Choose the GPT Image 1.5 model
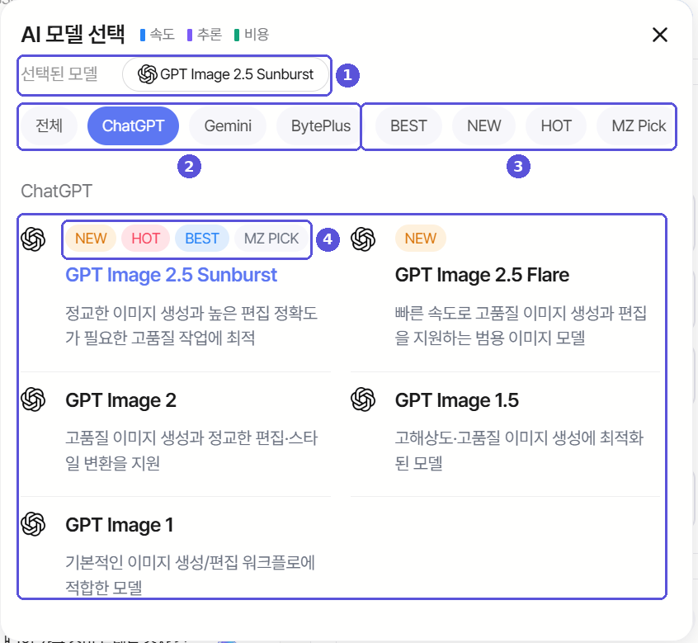698x643 pixels. point(457,400)
